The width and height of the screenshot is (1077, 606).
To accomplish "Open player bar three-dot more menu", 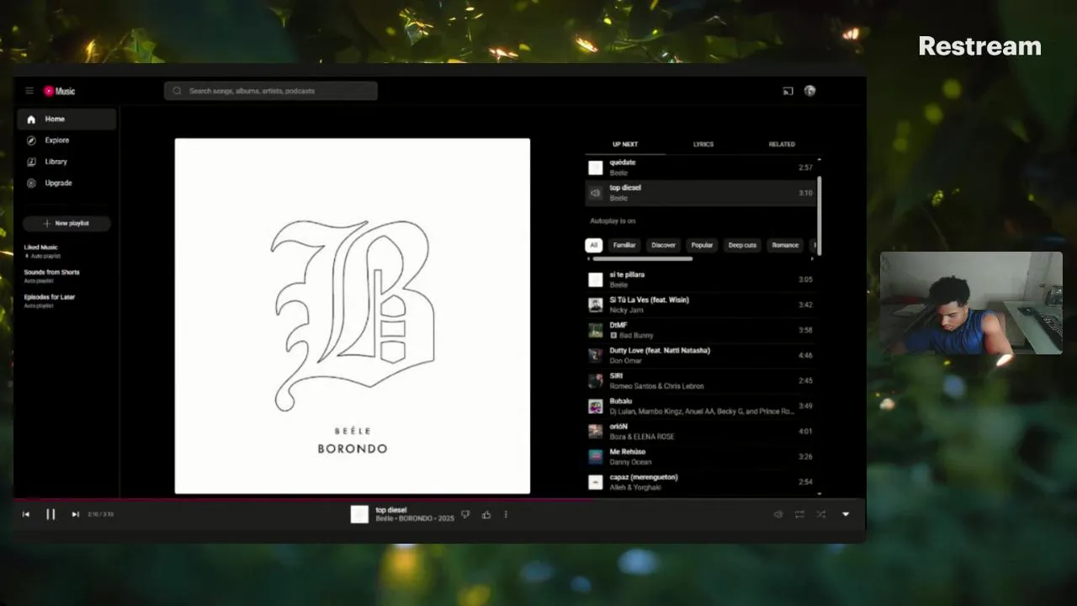I will [x=506, y=514].
